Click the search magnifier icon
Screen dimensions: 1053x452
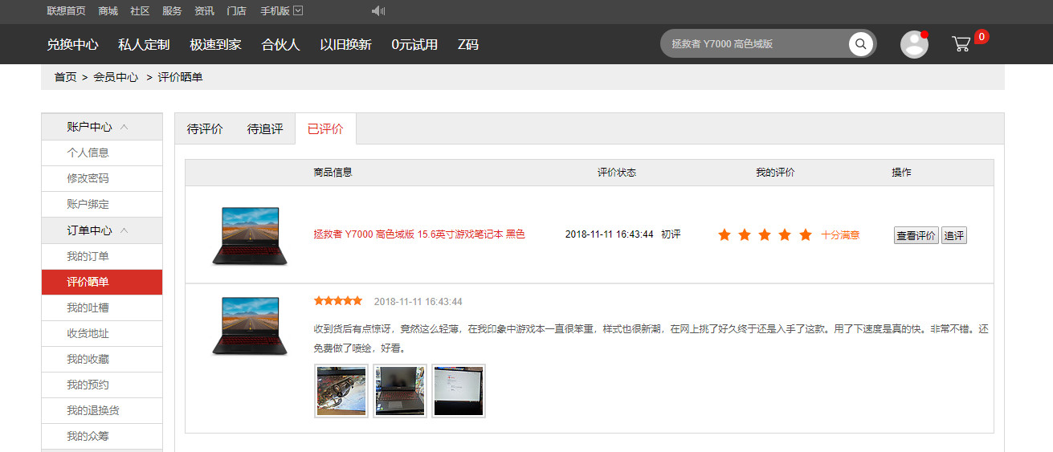coord(860,44)
